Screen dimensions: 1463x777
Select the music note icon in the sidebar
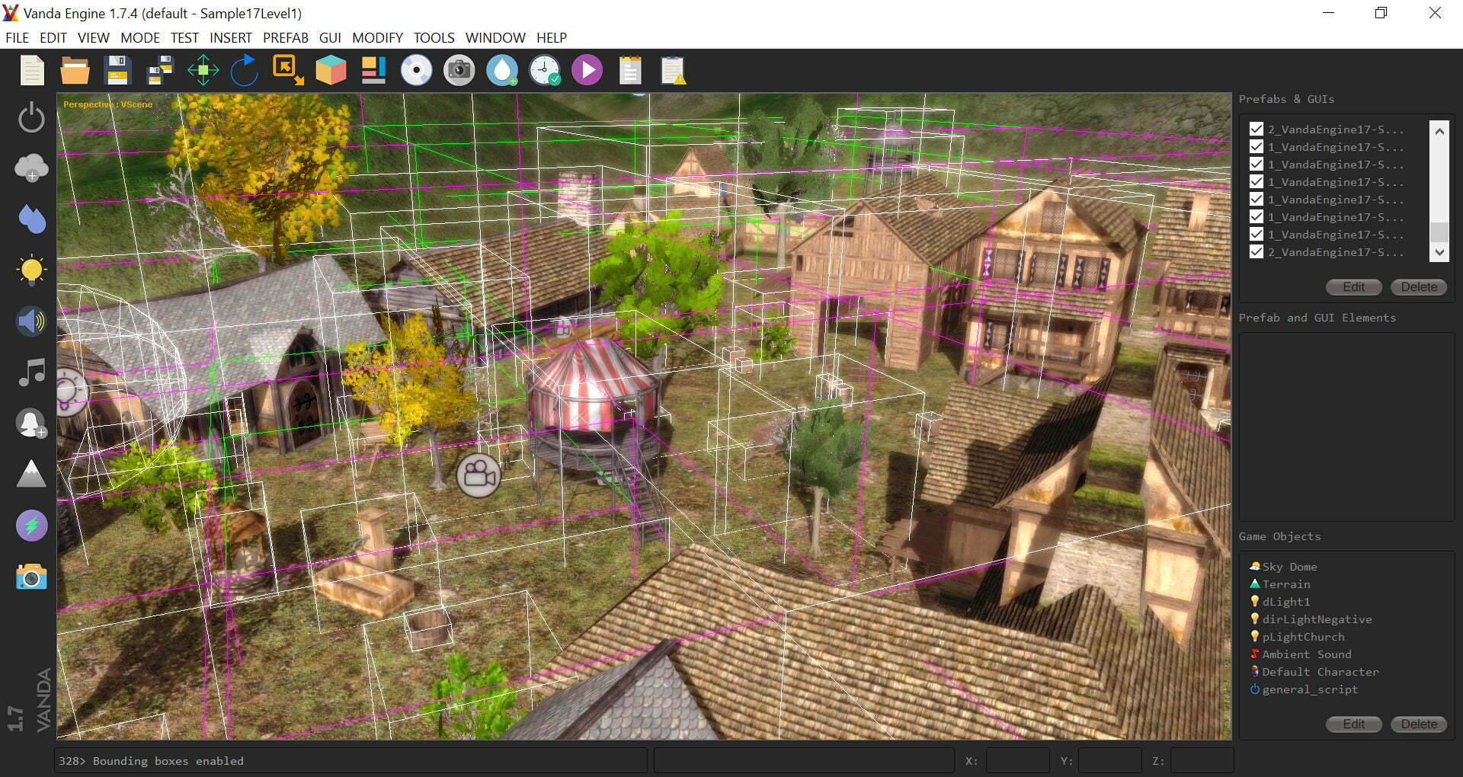click(x=30, y=373)
